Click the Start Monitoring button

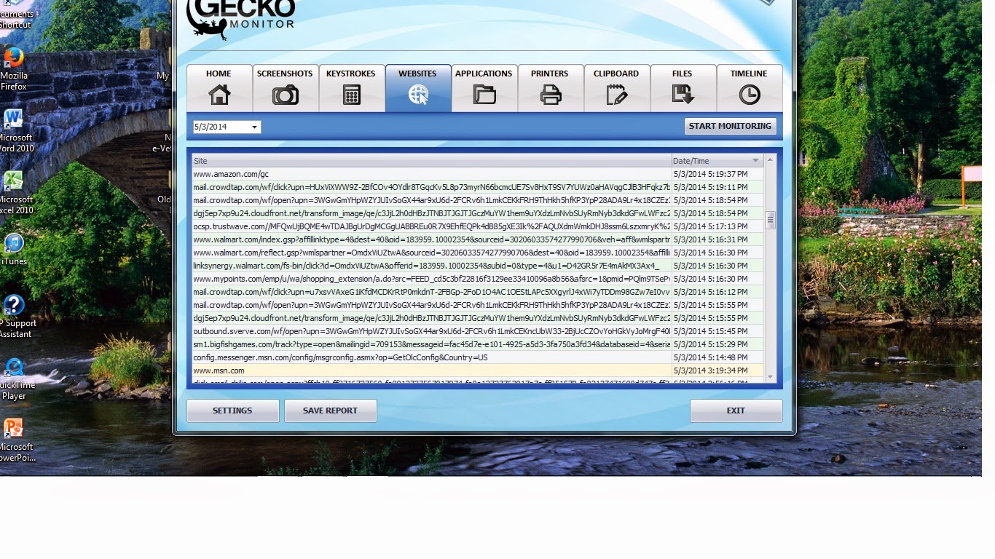730,126
